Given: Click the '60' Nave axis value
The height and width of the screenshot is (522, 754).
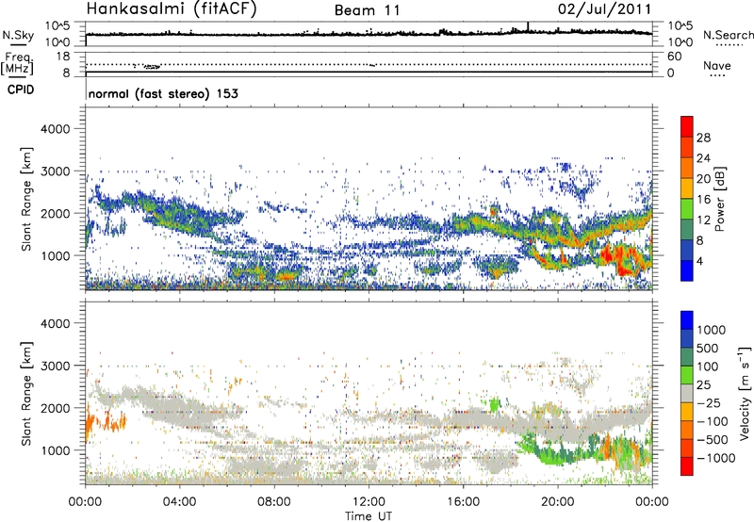Looking at the screenshot, I should tap(674, 57).
